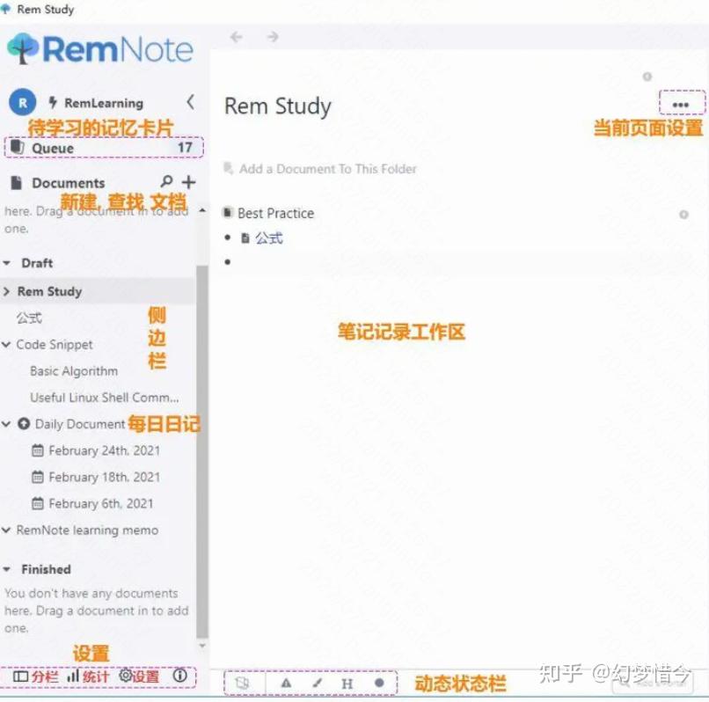The image size is (709, 702).
Task: Open the current page settings menu (三点)
Action: click(x=681, y=104)
